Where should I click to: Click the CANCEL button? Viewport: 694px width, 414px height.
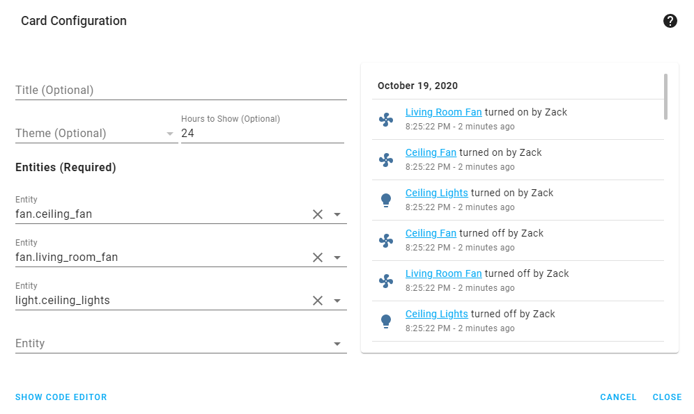tap(618, 397)
